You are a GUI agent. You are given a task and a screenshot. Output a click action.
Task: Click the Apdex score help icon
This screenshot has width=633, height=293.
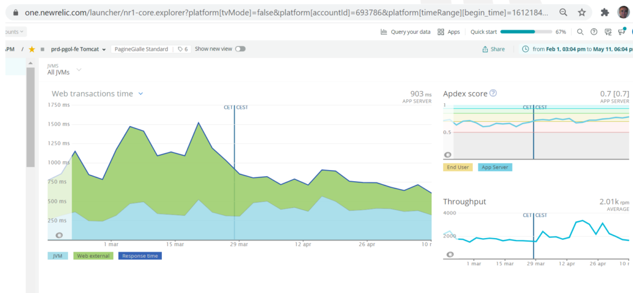click(x=493, y=93)
